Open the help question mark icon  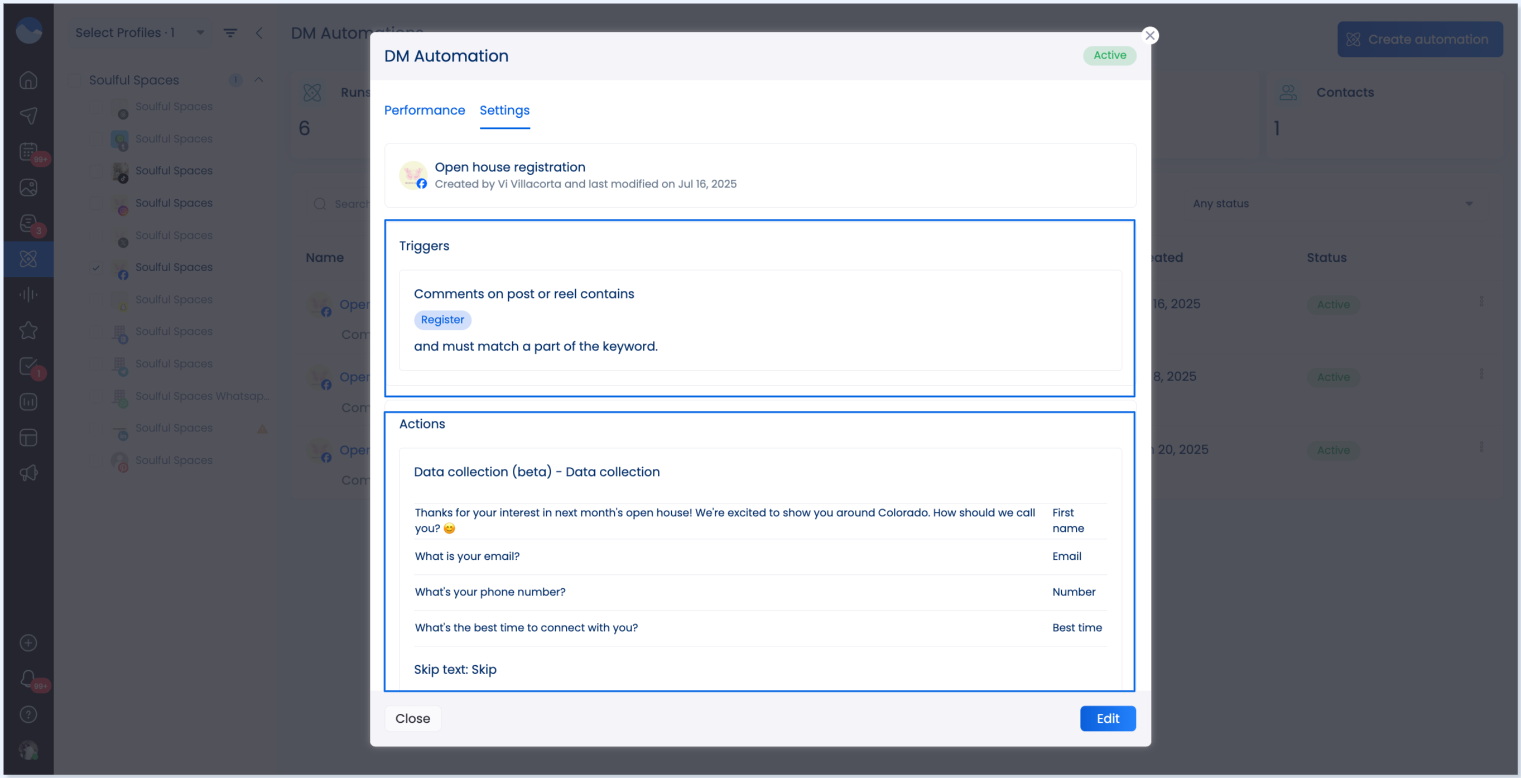(28, 715)
